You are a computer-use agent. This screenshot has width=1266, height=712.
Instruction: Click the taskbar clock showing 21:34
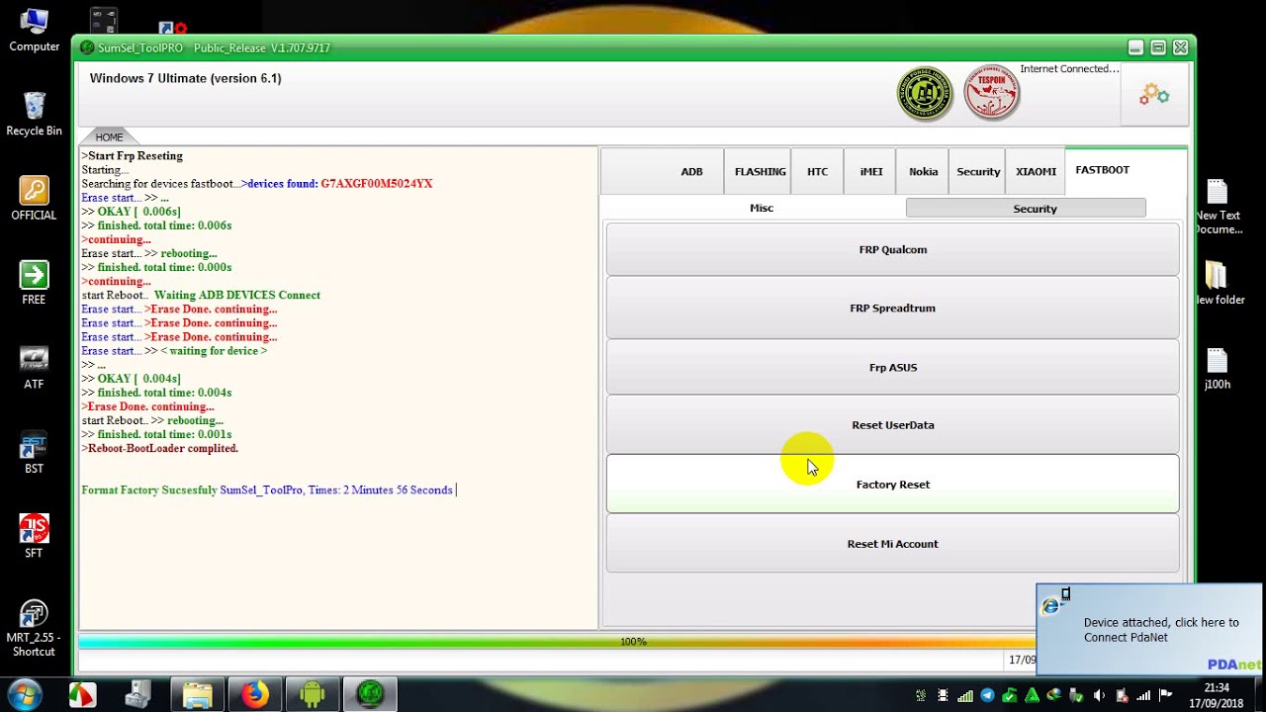tap(1217, 695)
